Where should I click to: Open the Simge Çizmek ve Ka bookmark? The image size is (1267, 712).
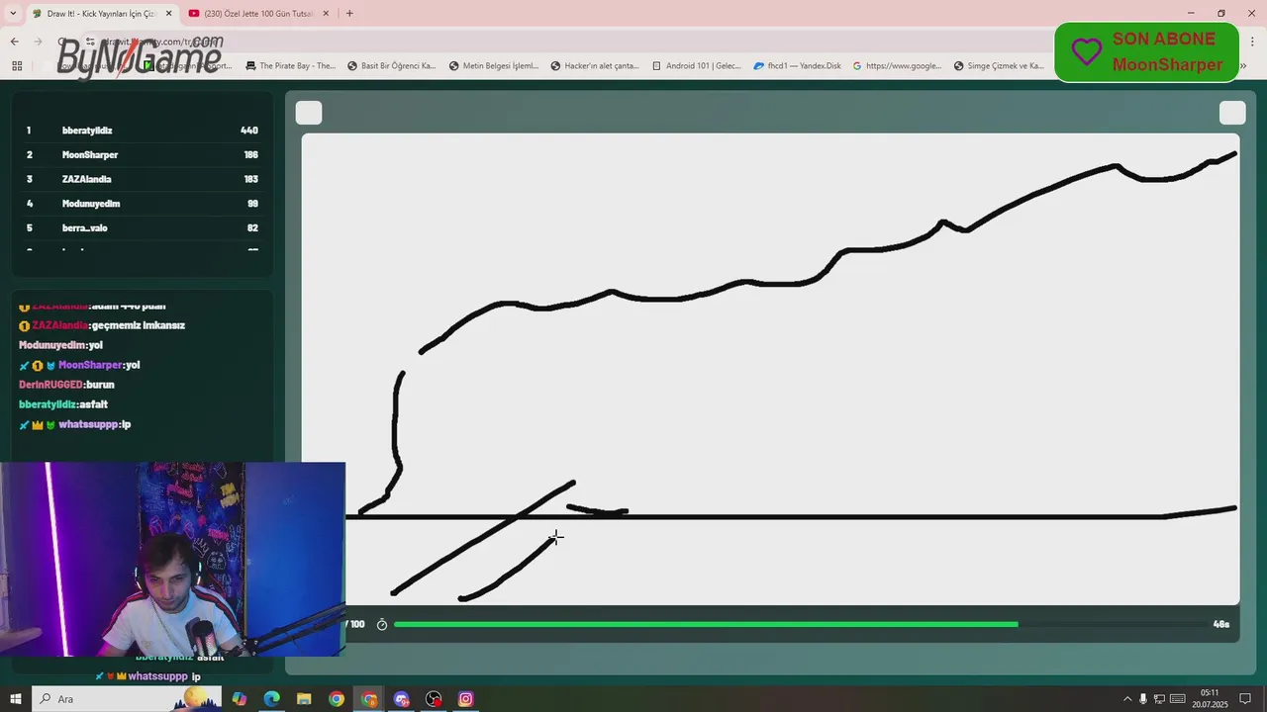[x=1000, y=66]
